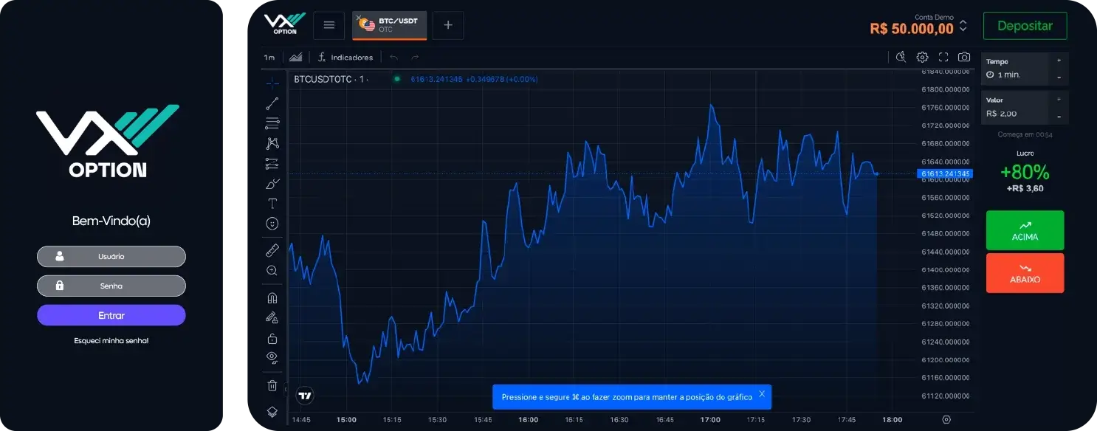Screen dimensions: 1097x431
Task: Toggle lock all drawings padlock
Action: tap(272, 339)
